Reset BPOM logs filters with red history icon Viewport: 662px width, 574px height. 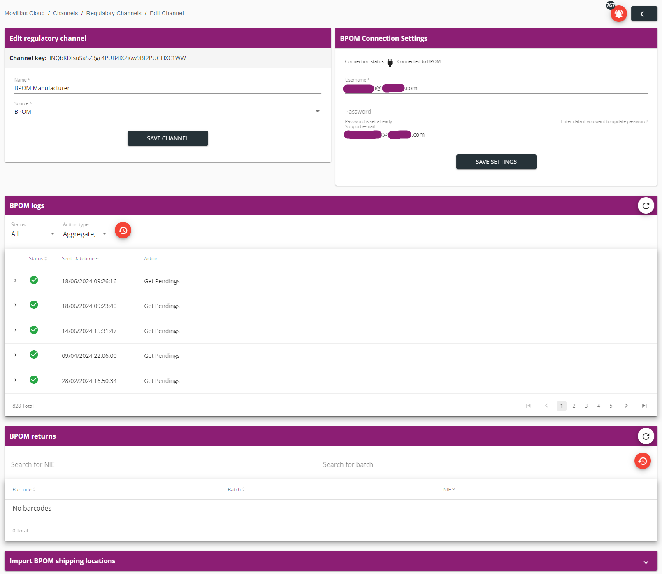123,231
